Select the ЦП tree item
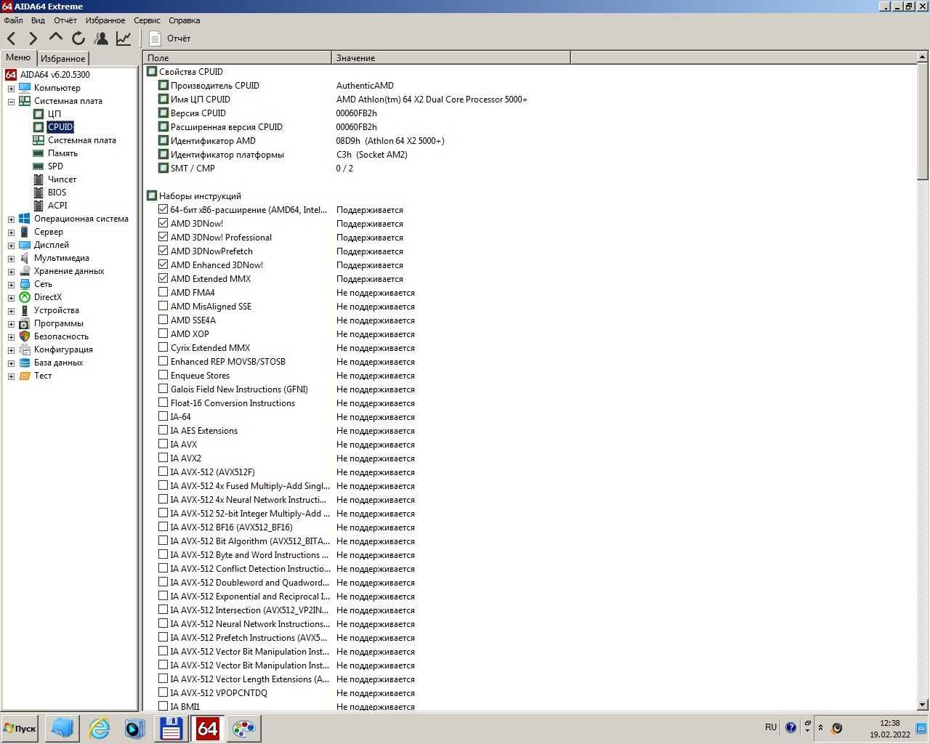 (54, 114)
